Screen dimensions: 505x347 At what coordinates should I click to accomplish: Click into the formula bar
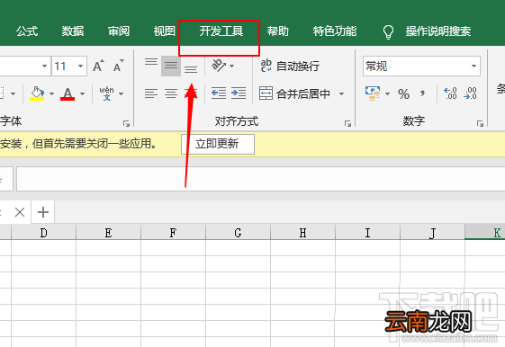pos(260,179)
